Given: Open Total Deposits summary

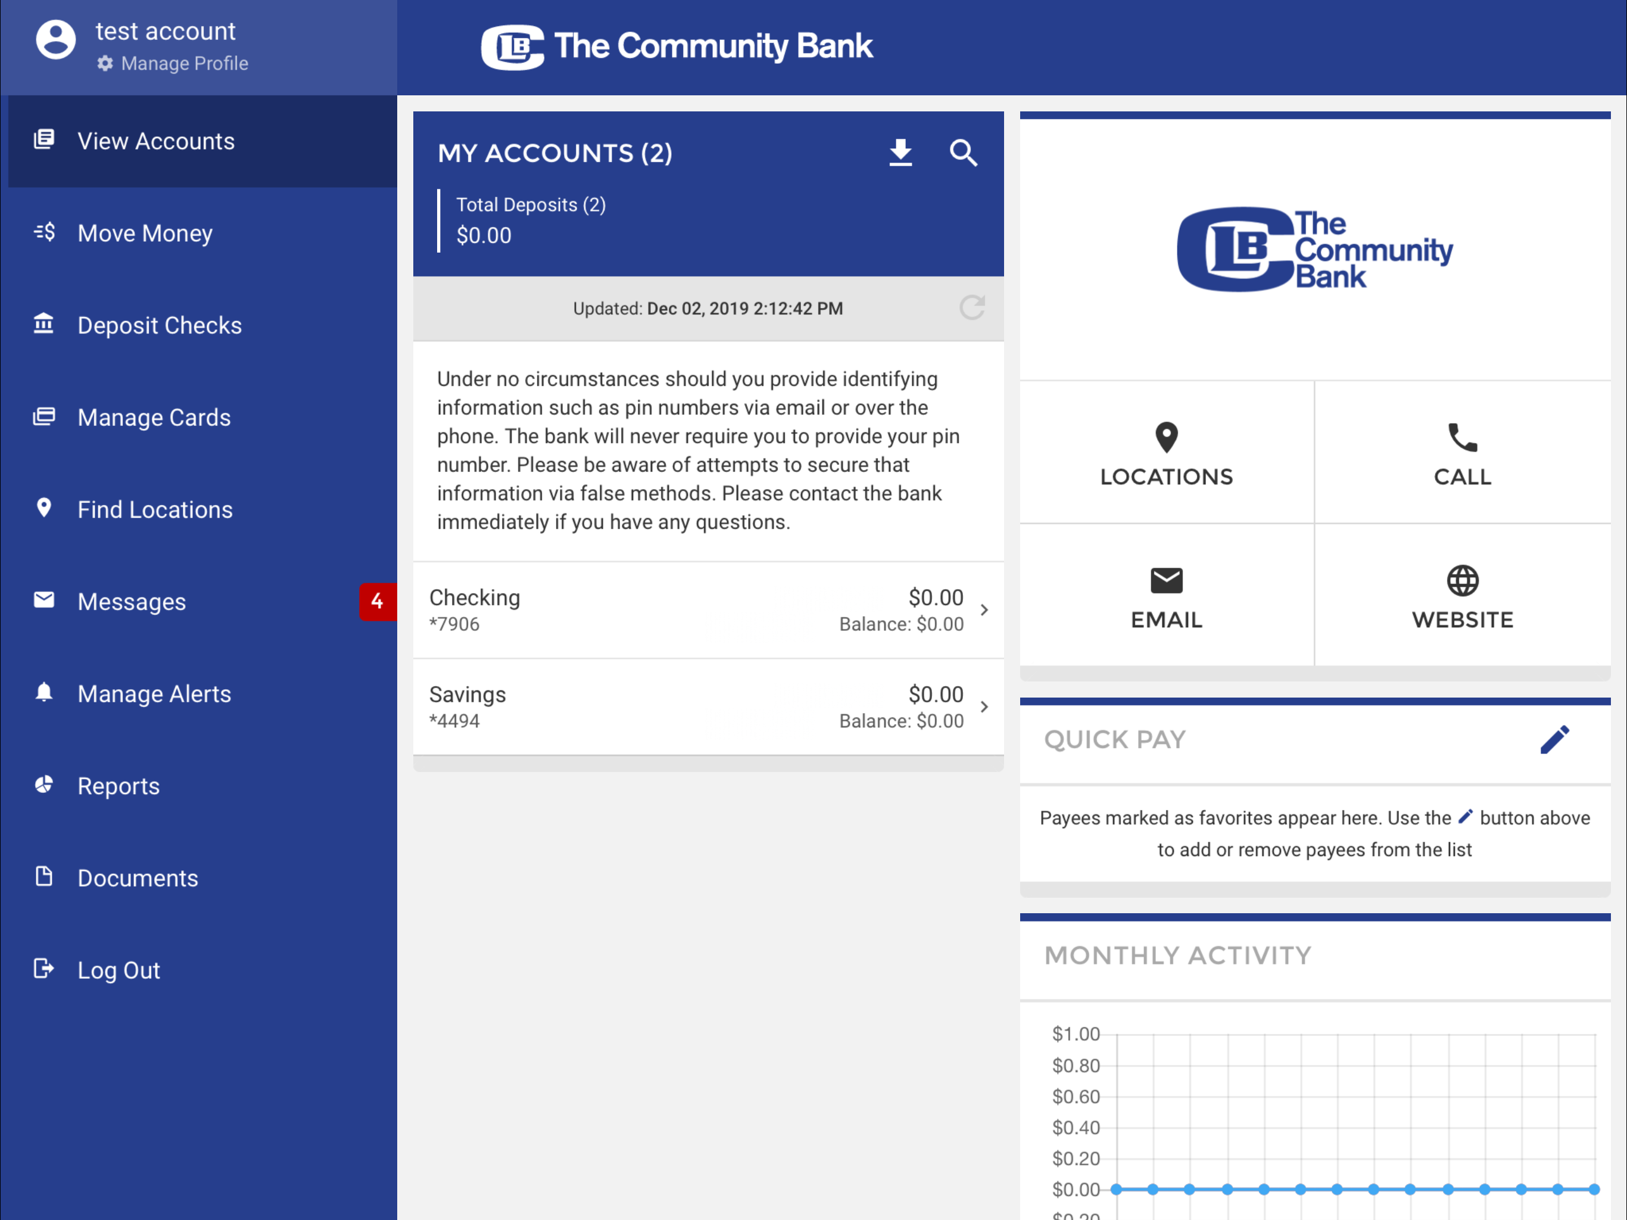Looking at the screenshot, I should coord(530,220).
